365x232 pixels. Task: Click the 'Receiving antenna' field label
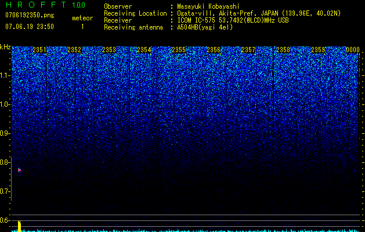pos(133,27)
